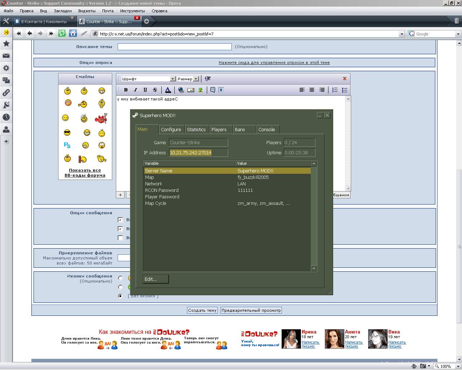Insert a bulleted list in the editor

coord(345,90)
